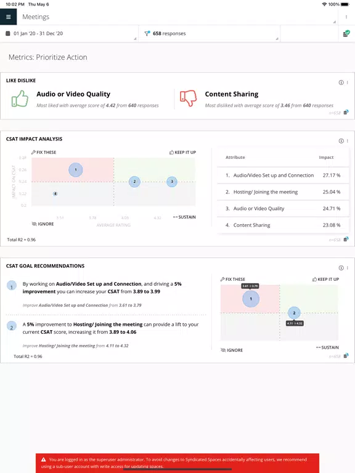Screen dimensions: 355x473
Task: Click the Audio or Video Quality liked heading
Action: 73,94
